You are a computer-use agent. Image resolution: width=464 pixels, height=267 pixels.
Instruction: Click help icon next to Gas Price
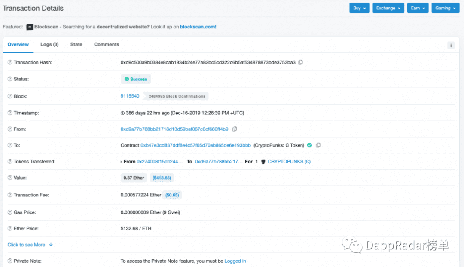10,212
